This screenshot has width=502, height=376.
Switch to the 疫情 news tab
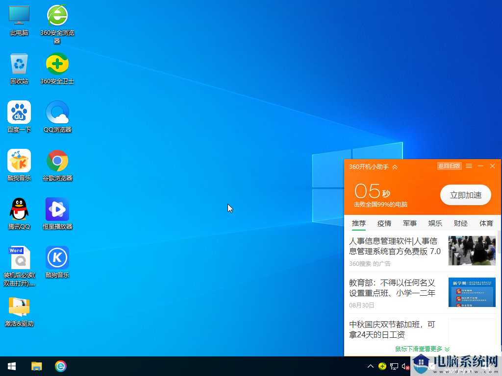tap(384, 223)
